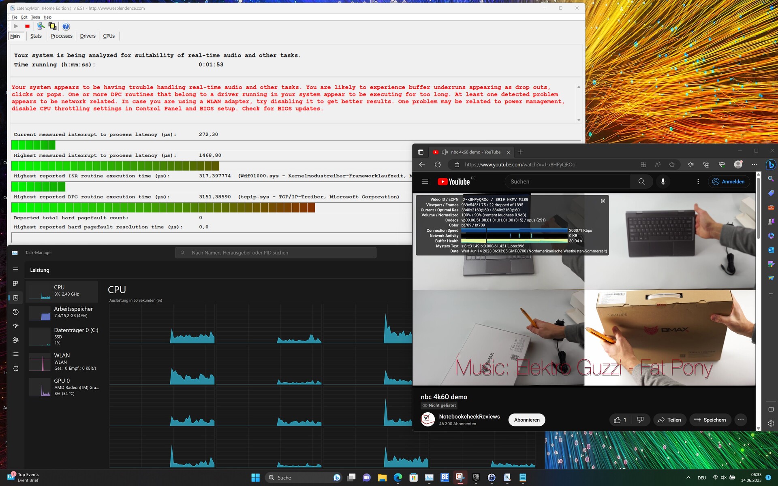Screen dimensions: 778x486
Task: Open the Tools menu
Action: 35,17
